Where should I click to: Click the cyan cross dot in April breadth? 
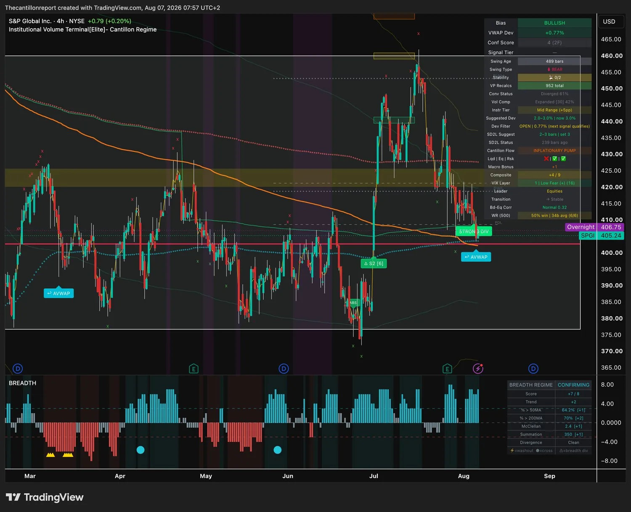coord(141,450)
